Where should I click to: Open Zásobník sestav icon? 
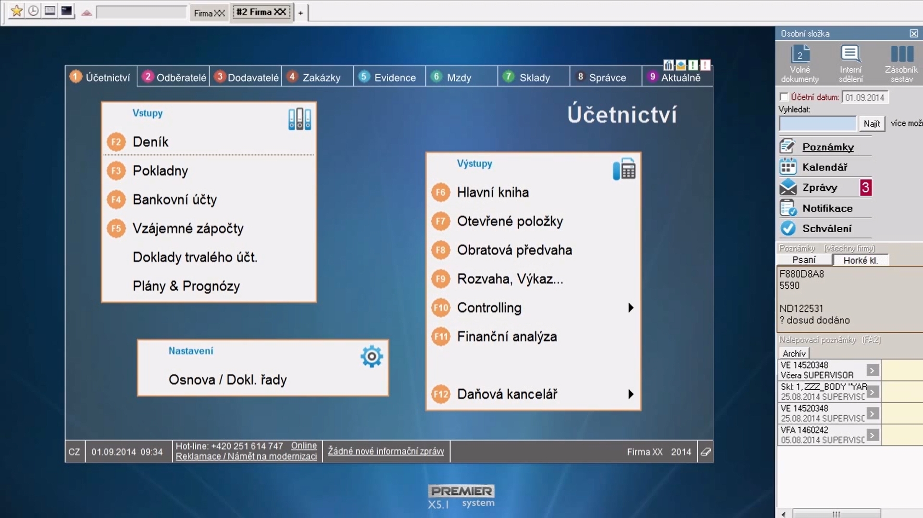tap(901, 63)
